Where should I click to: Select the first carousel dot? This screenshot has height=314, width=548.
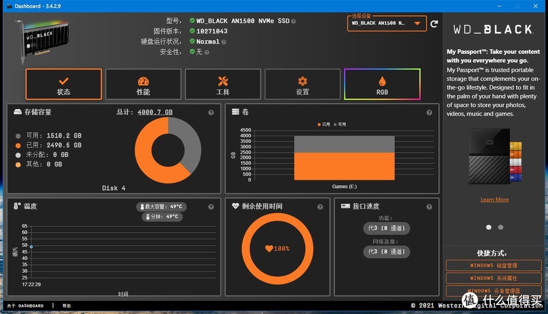(489, 227)
